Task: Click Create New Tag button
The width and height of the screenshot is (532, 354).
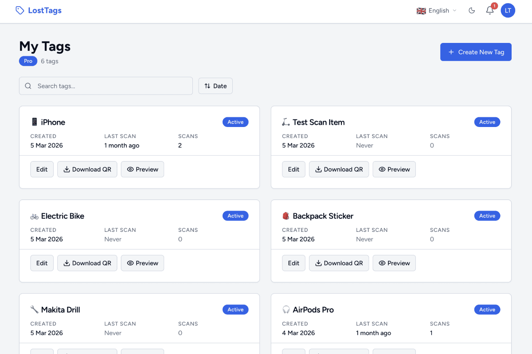Action: (x=476, y=52)
